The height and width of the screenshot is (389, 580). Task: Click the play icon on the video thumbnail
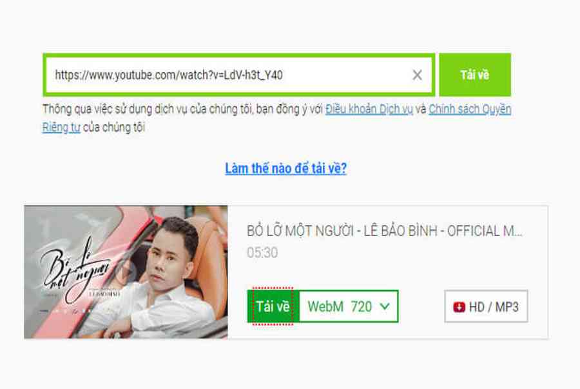(126, 272)
